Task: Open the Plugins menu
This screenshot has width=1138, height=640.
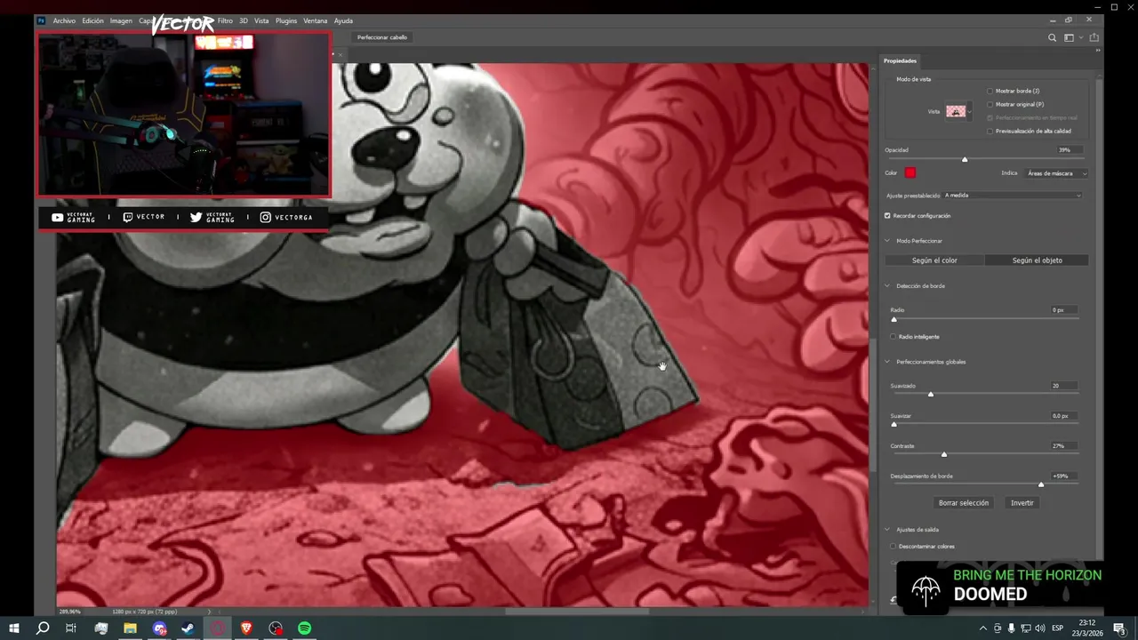Action: [x=286, y=20]
